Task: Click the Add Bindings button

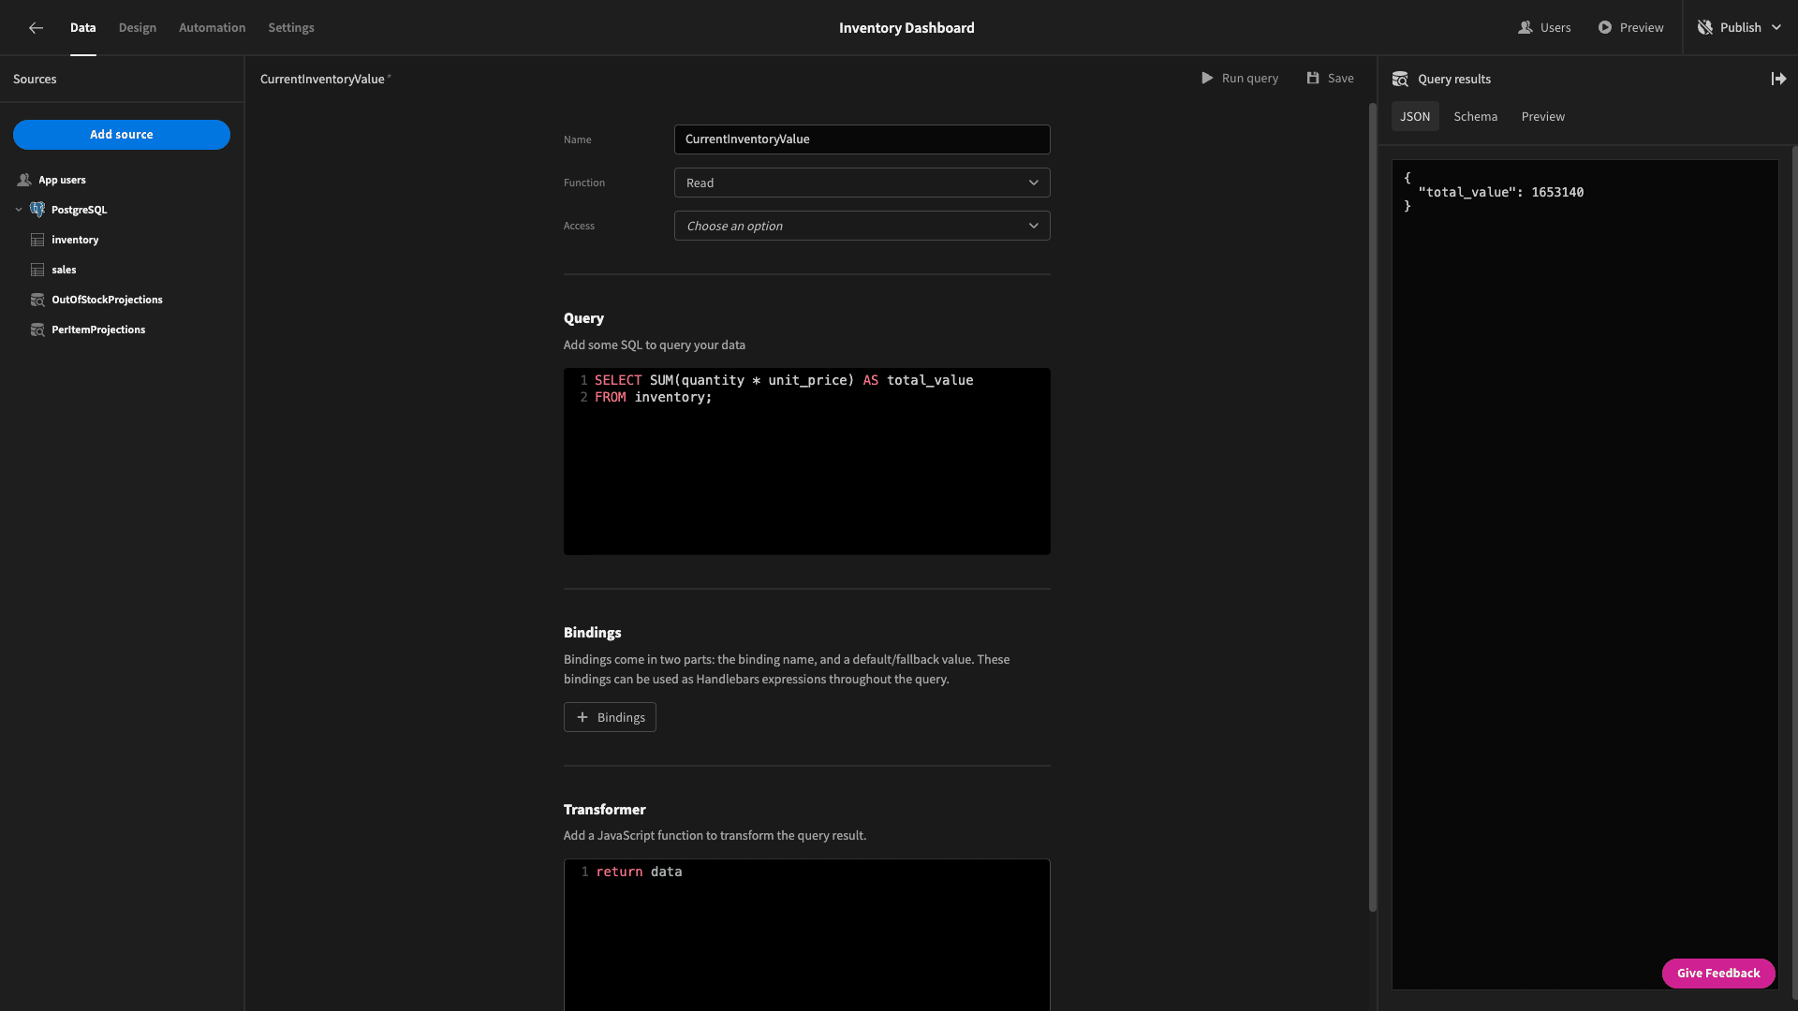Action: click(610, 717)
